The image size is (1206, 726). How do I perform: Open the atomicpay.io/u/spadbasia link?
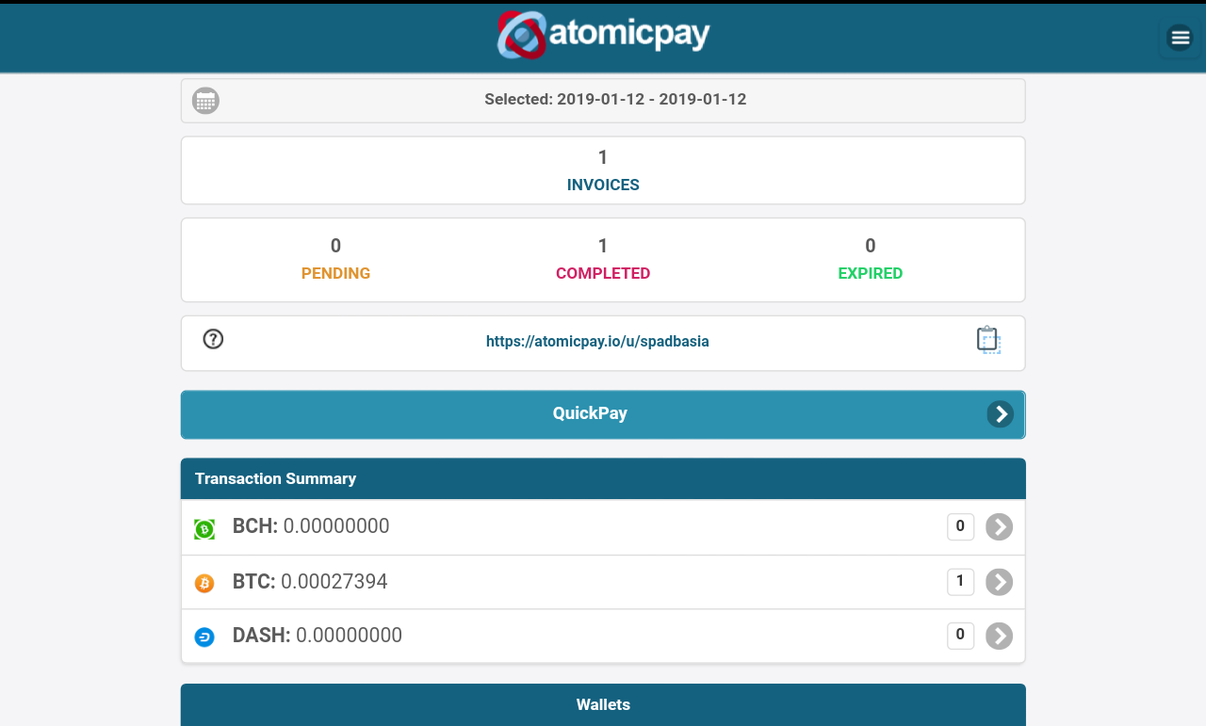click(x=597, y=341)
